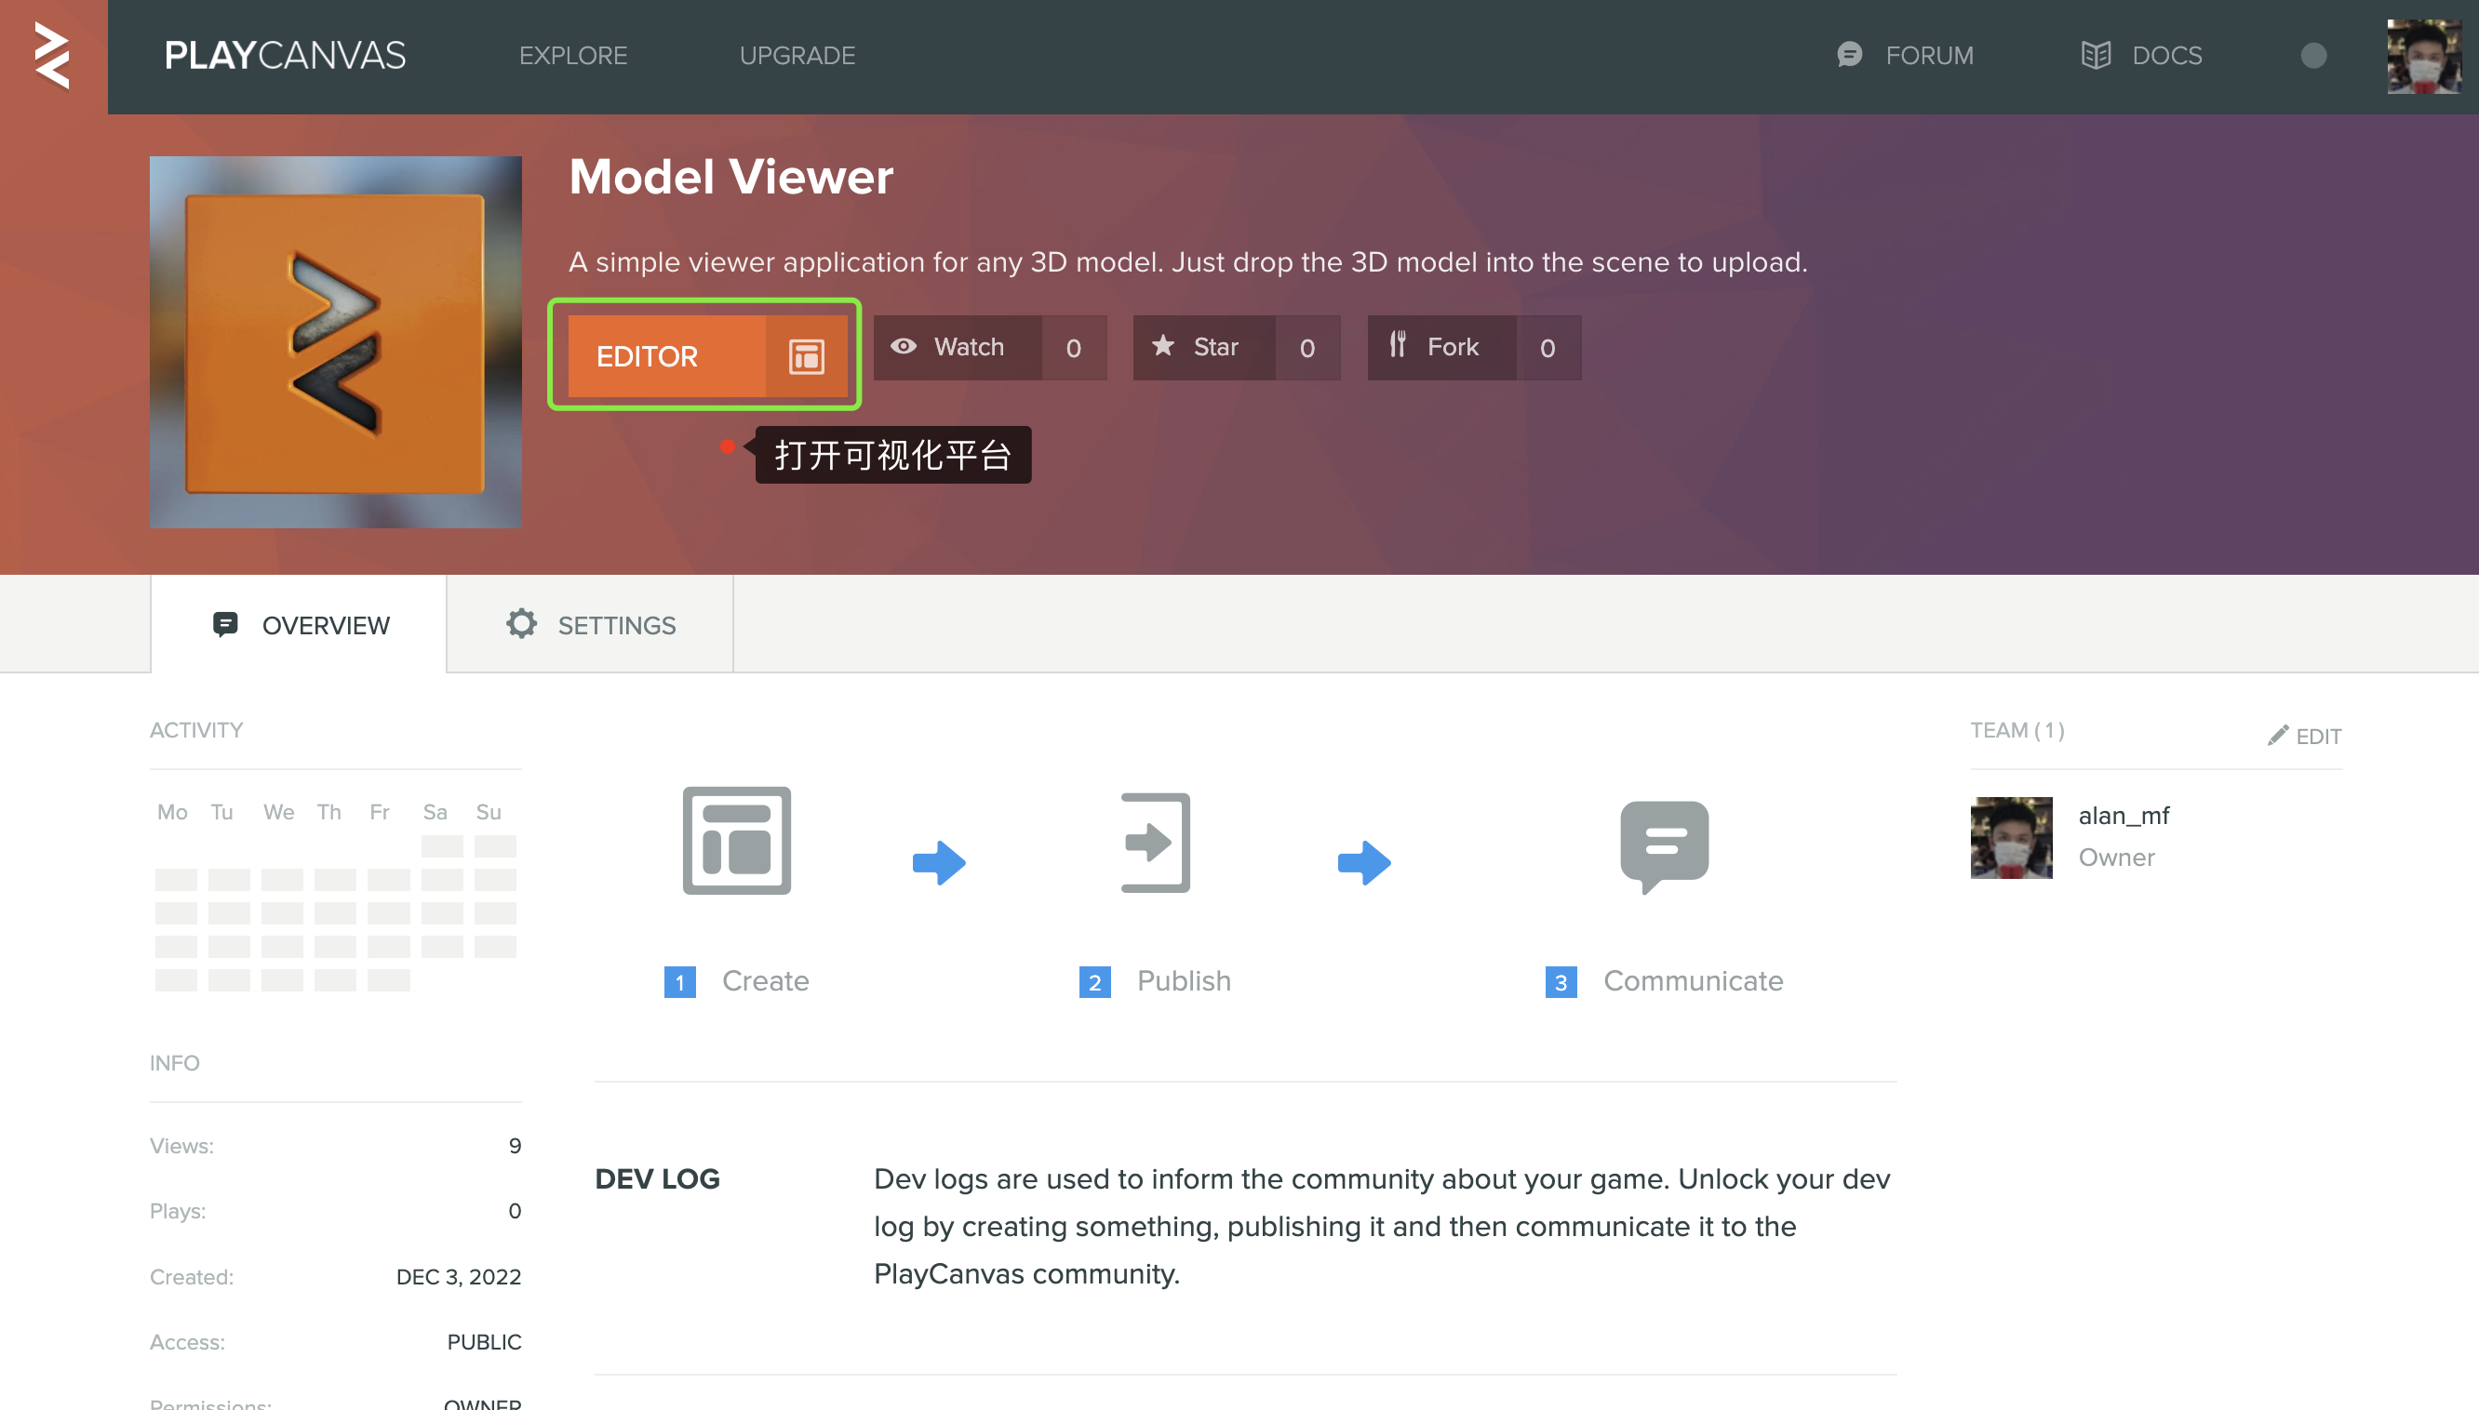Click the orange EDITOR button
Image resolution: width=2479 pixels, height=1410 pixels.
coord(666,356)
